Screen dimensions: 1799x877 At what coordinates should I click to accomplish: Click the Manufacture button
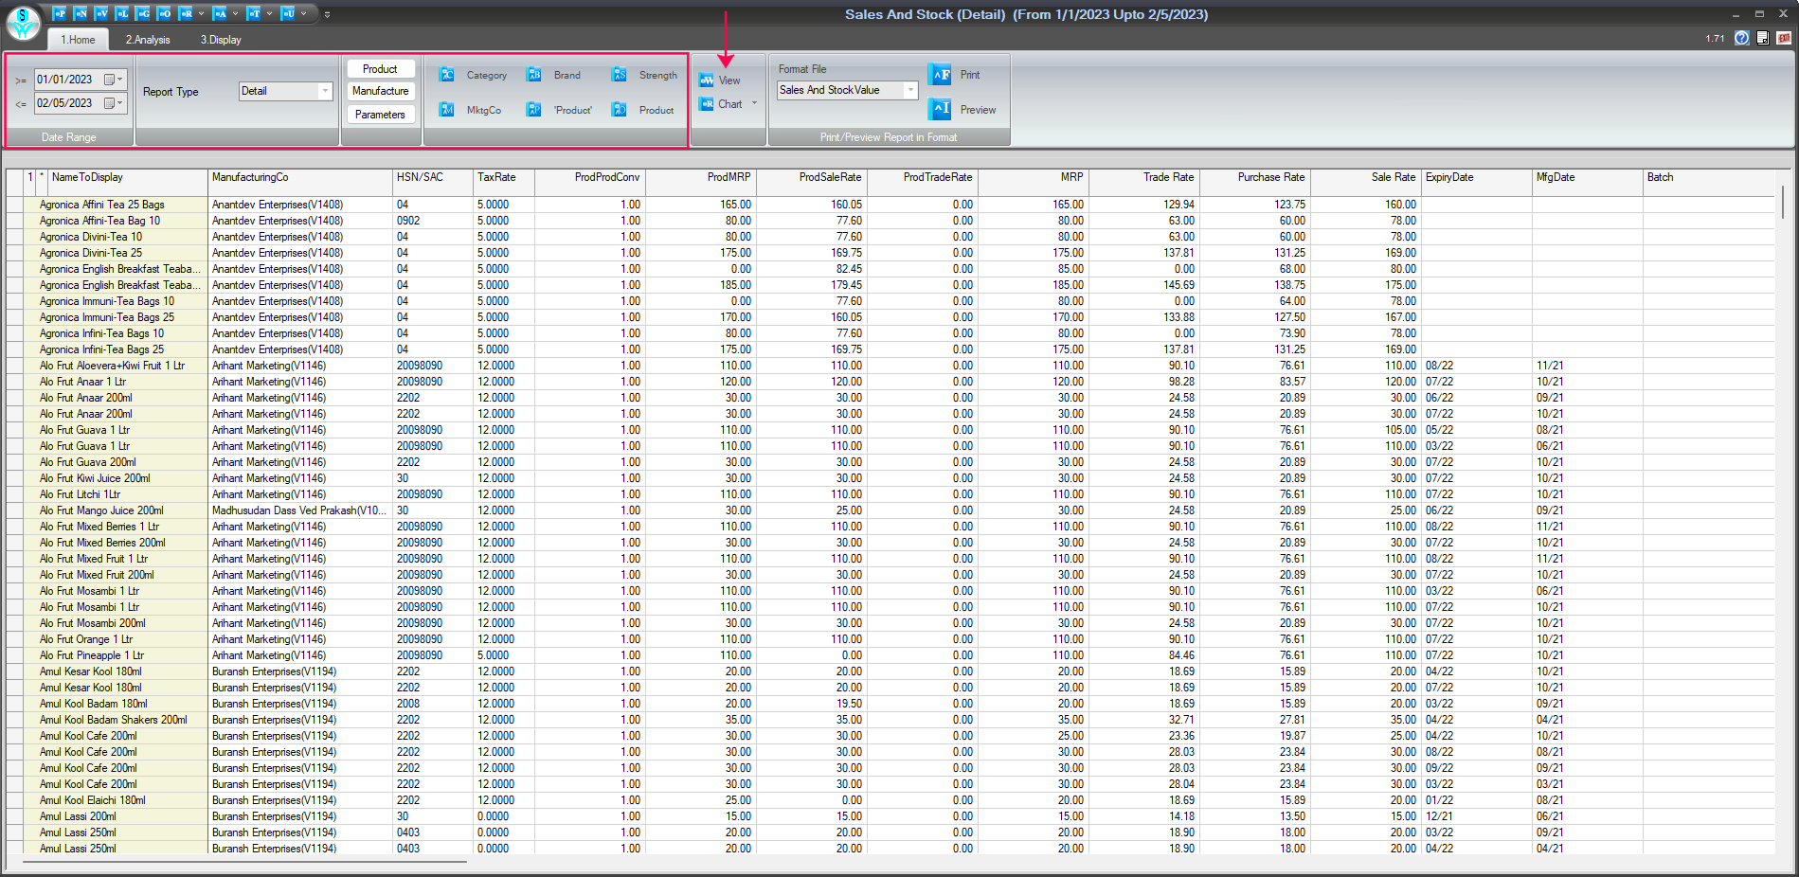[x=381, y=91]
